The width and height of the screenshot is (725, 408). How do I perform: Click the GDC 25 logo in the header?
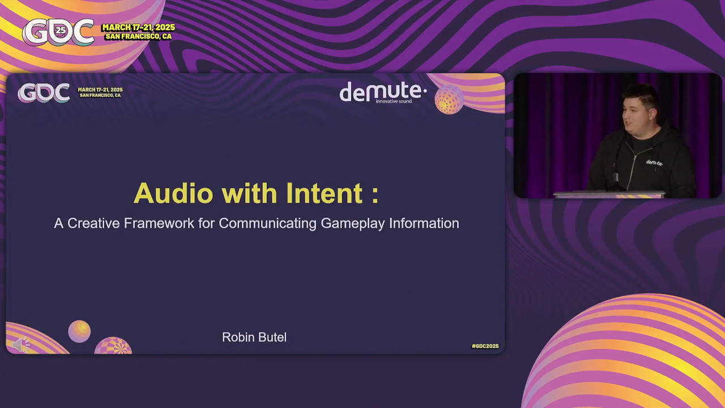58,32
